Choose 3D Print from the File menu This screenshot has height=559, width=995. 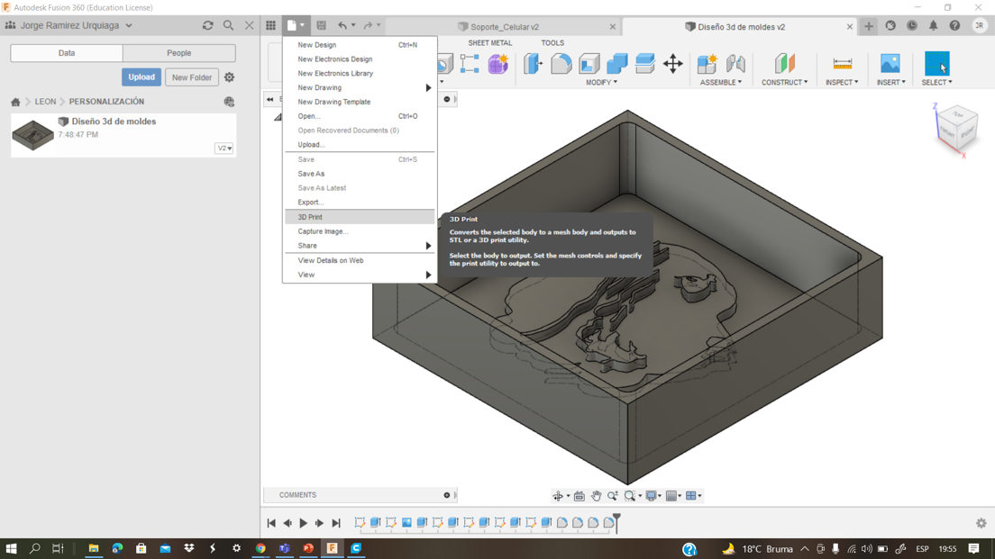[x=310, y=217]
